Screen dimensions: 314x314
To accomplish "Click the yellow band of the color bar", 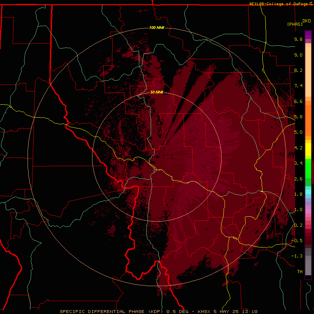I will pyautogui.click(x=308, y=149).
